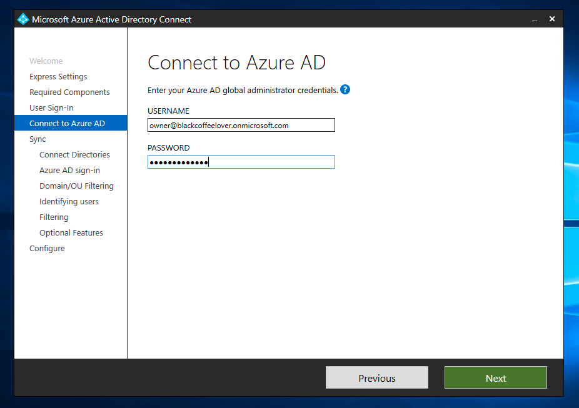This screenshot has width=579, height=408.
Task: Click the global administrator credentials instruction text
Action: 243,91
